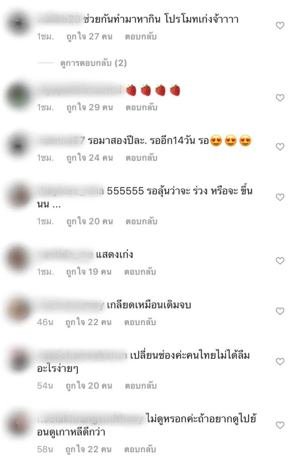This screenshot has height=465, width=298.
Task: Like the comment รอมาสองปีละ
Action: coord(280,147)
